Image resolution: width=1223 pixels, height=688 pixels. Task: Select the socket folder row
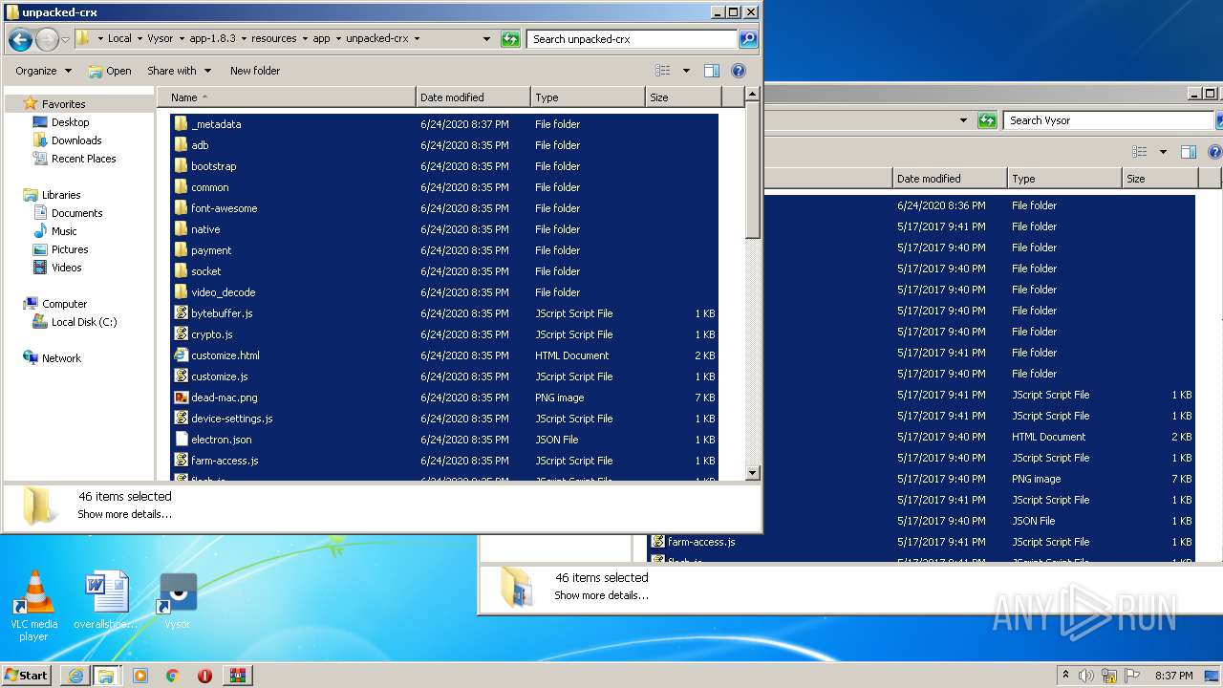(x=444, y=271)
